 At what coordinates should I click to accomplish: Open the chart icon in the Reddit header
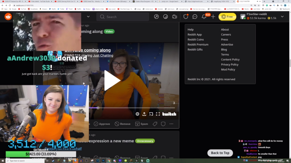point(165,17)
